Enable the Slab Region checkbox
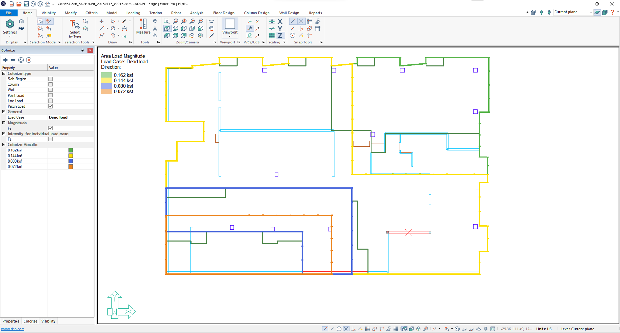 click(51, 79)
